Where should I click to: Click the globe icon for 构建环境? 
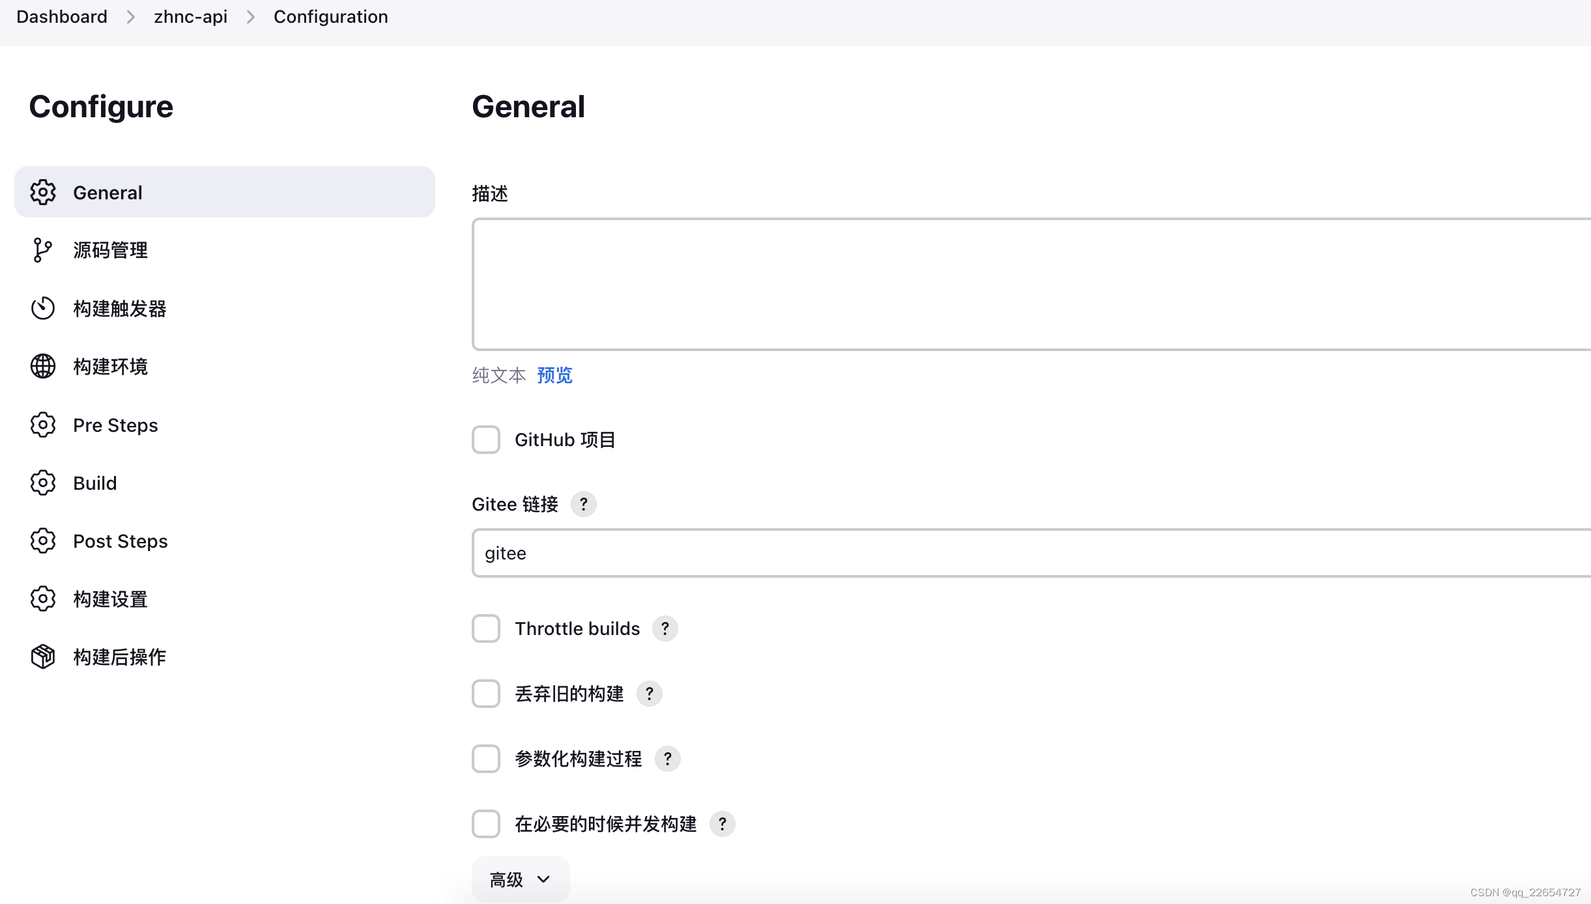(x=42, y=366)
